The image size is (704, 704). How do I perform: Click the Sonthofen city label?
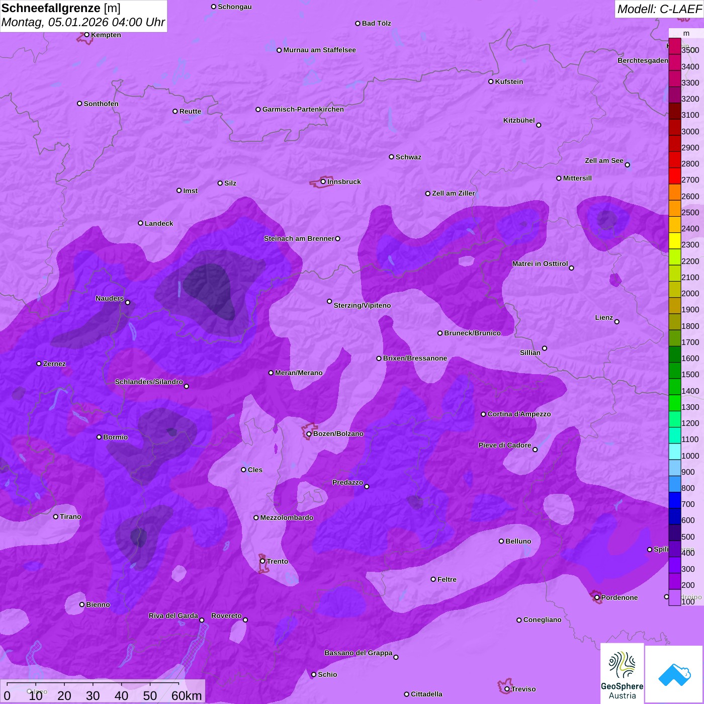click(101, 104)
